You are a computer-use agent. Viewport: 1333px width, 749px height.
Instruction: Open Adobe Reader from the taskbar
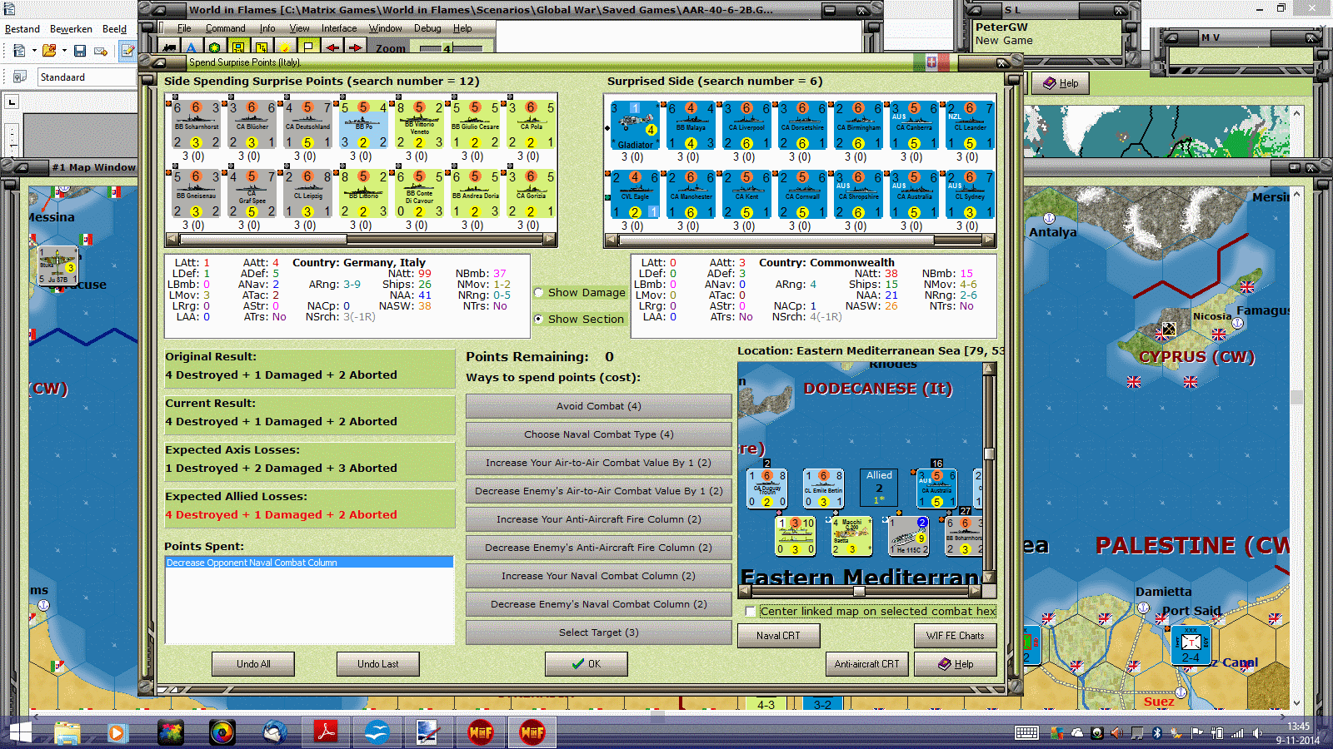tap(325, 732)
